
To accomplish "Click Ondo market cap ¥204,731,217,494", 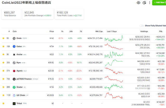I will click(x=95, y=38).
